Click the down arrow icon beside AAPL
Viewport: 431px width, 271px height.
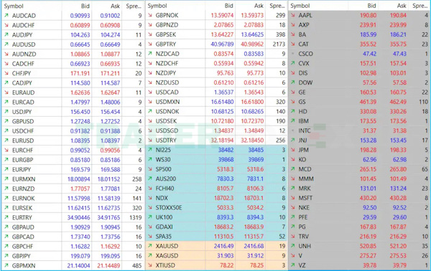click(293, 15)
